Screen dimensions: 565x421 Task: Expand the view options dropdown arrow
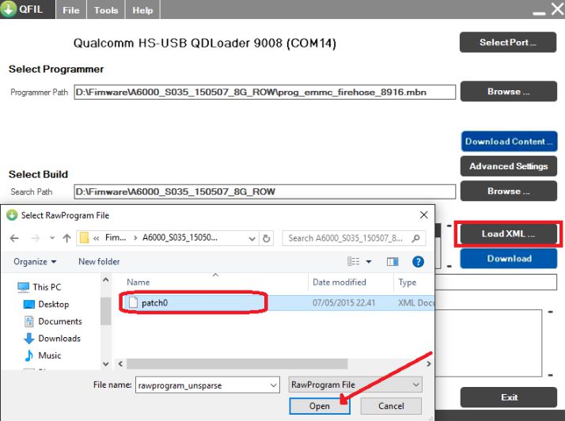(x=369, y=262)
